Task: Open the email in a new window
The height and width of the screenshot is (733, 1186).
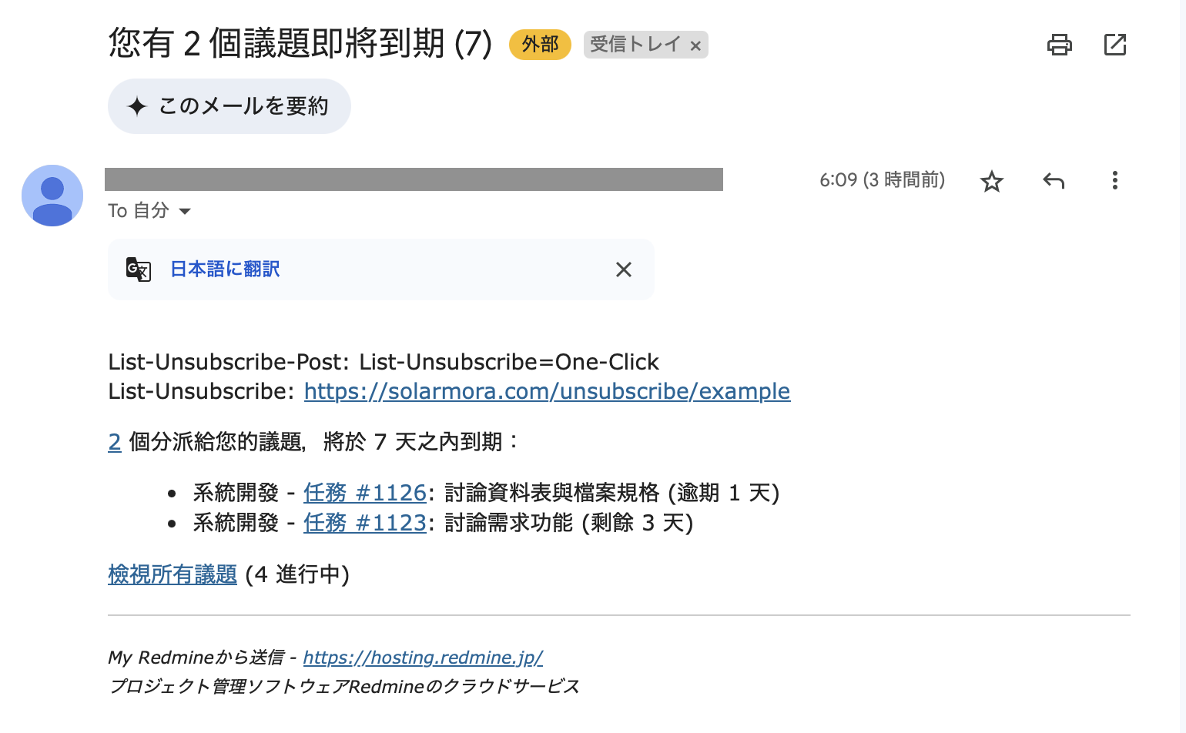Action: [1115, 45]
